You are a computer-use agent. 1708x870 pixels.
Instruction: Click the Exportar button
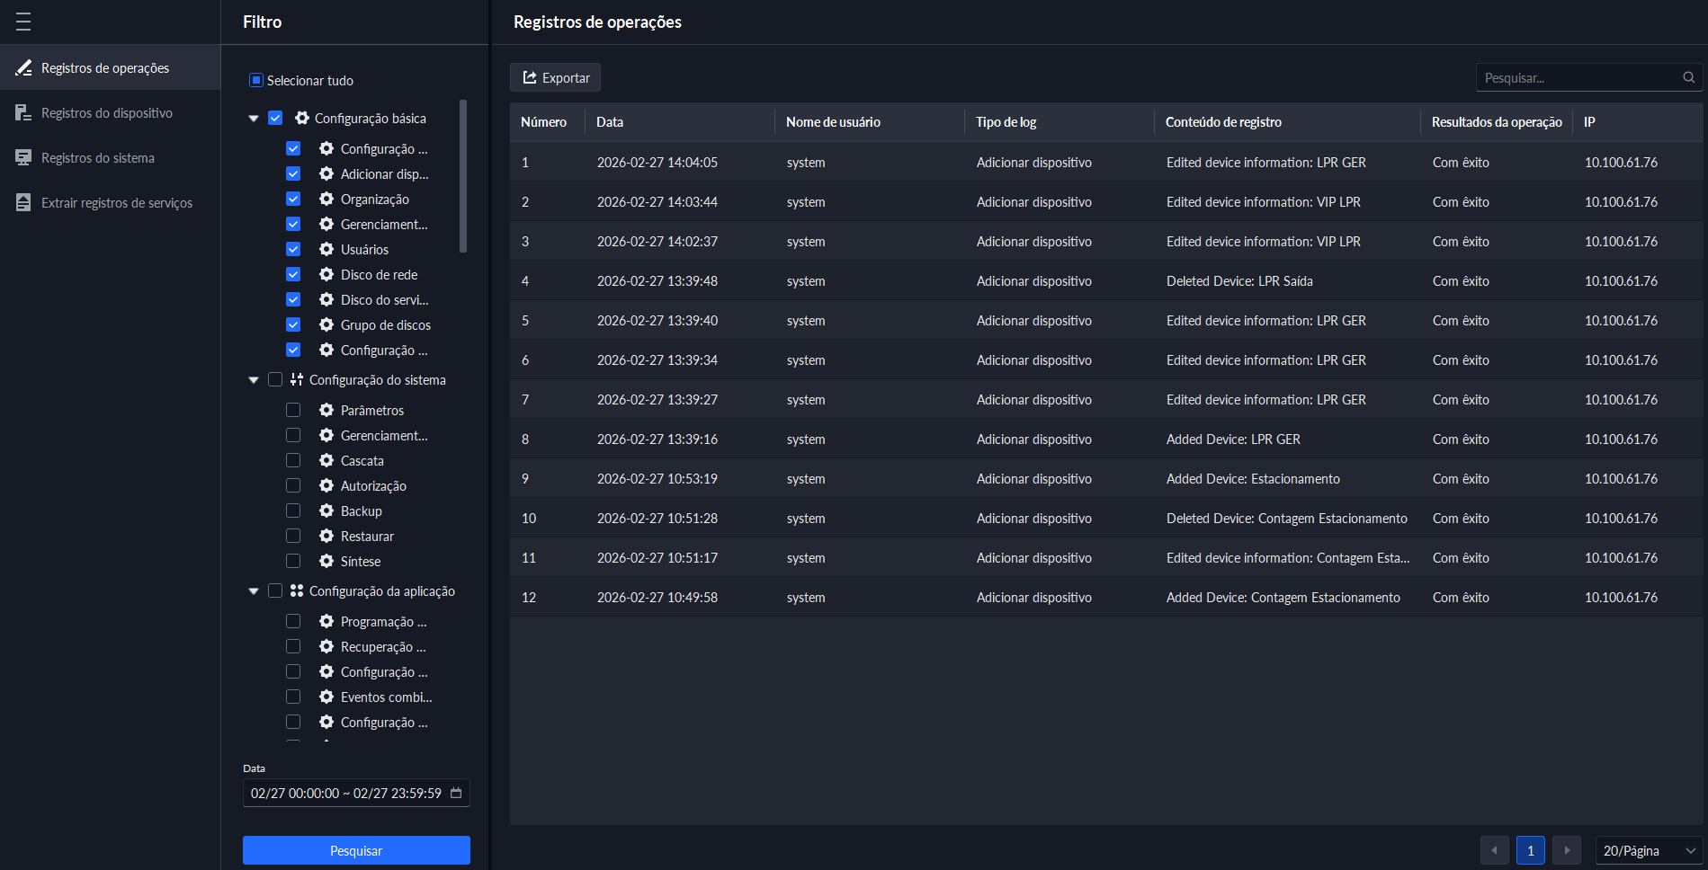(x=556, y=78)
